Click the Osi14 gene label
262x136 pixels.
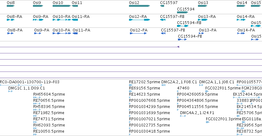coord(242,3)
